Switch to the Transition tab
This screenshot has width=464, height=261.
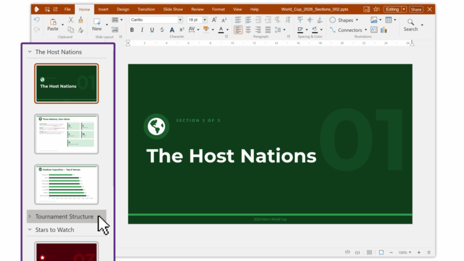pos(146,9)
